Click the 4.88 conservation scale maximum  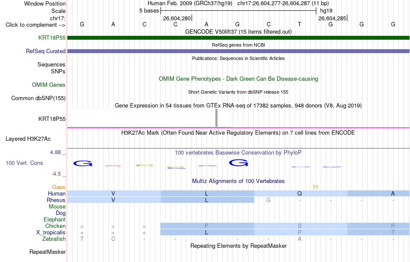[55, 152]
